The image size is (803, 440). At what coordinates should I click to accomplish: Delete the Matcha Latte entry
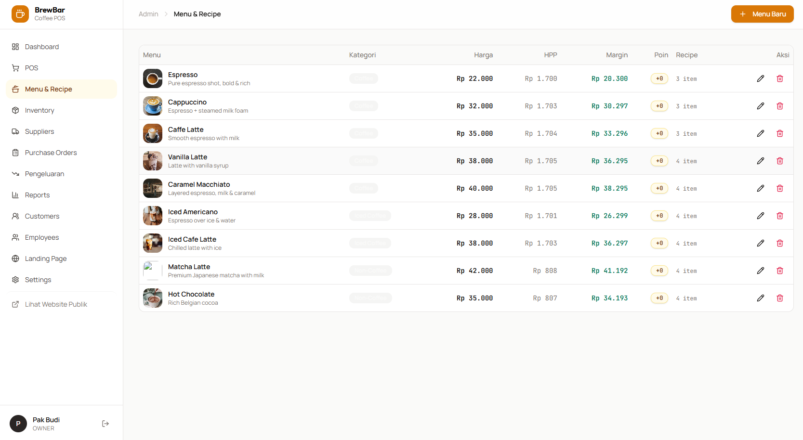[x=780, y=271]
